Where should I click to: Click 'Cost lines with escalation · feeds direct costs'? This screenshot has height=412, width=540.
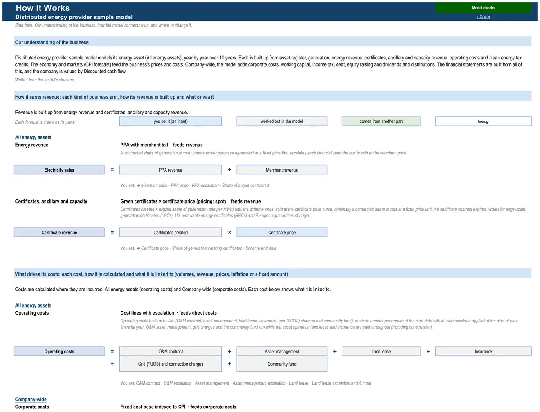168,313
